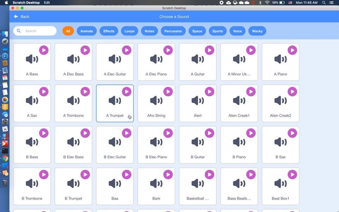Click the magnifying glass in the search bar
The width and height of the screenshot is (339, 212).
pos(19,31)
